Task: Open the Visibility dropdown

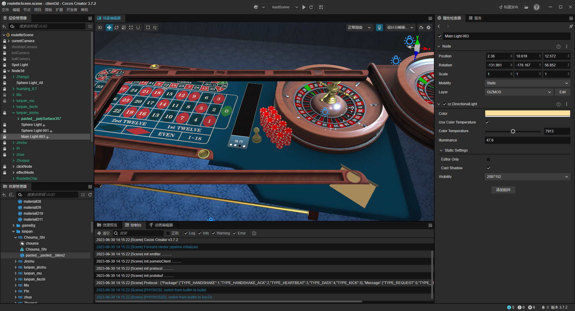Action: pyautogui.click(x=527, y=177)
